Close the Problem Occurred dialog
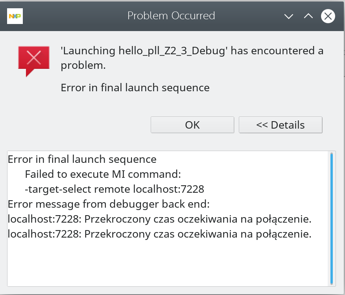This screenshot has height=295, width=345. pos(328,16)
